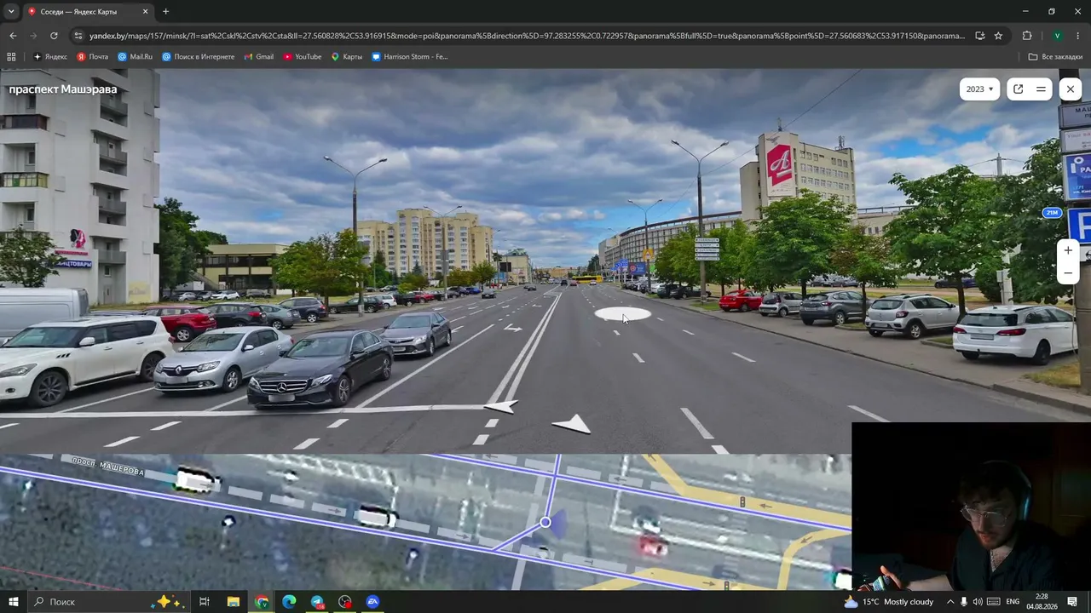Open the Яндекс bookmark
This screenshot has height=613, width=1091.
[x=50, y=57]
